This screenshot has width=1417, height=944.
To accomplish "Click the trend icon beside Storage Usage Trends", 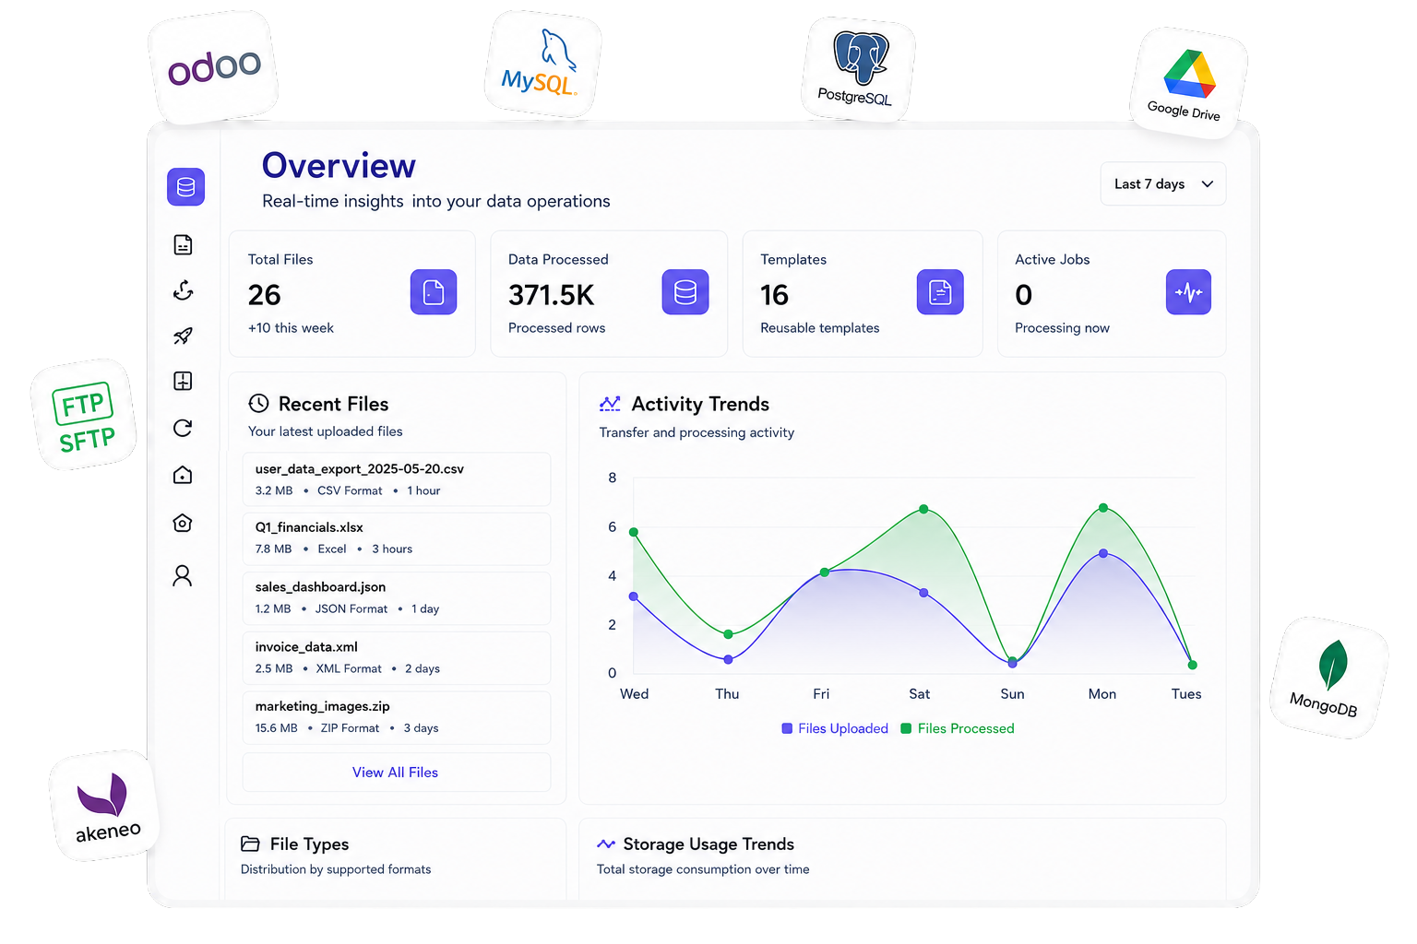I will [x=606, y=844].
